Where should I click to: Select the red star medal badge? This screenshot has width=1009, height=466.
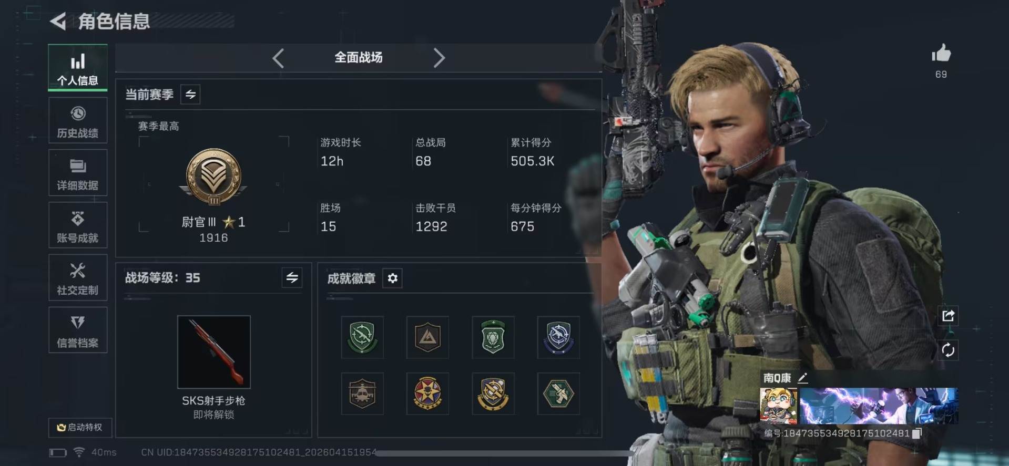click(427, 393)
